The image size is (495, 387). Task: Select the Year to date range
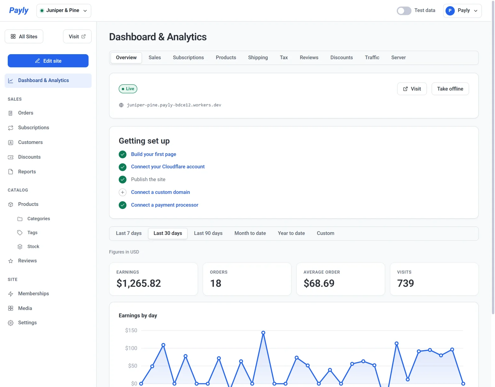point(291,233)
